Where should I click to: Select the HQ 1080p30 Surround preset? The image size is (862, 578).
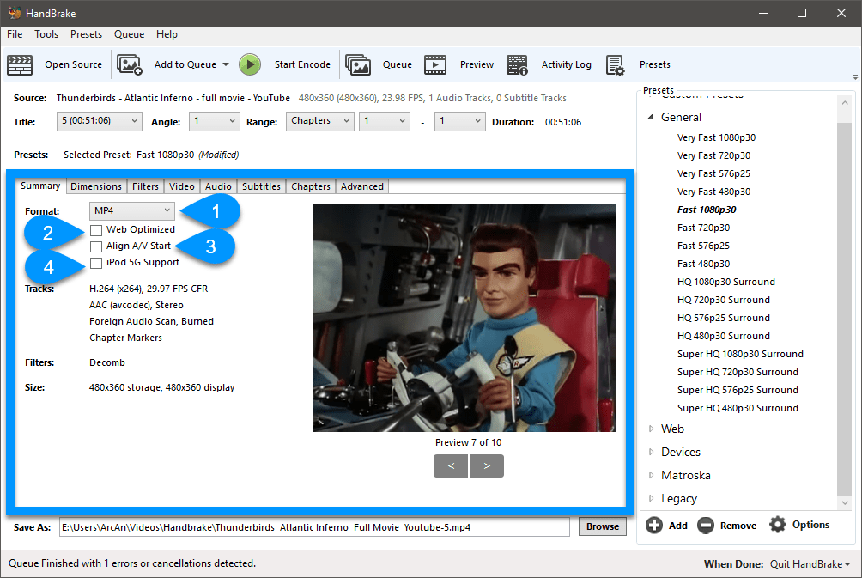pos(726,282)
